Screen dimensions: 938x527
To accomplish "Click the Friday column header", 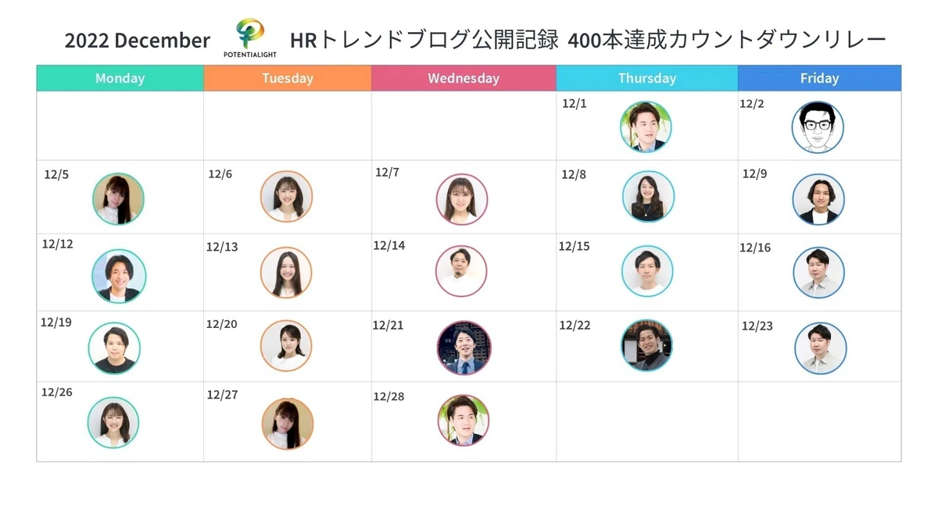I will (x=819, y=78).
